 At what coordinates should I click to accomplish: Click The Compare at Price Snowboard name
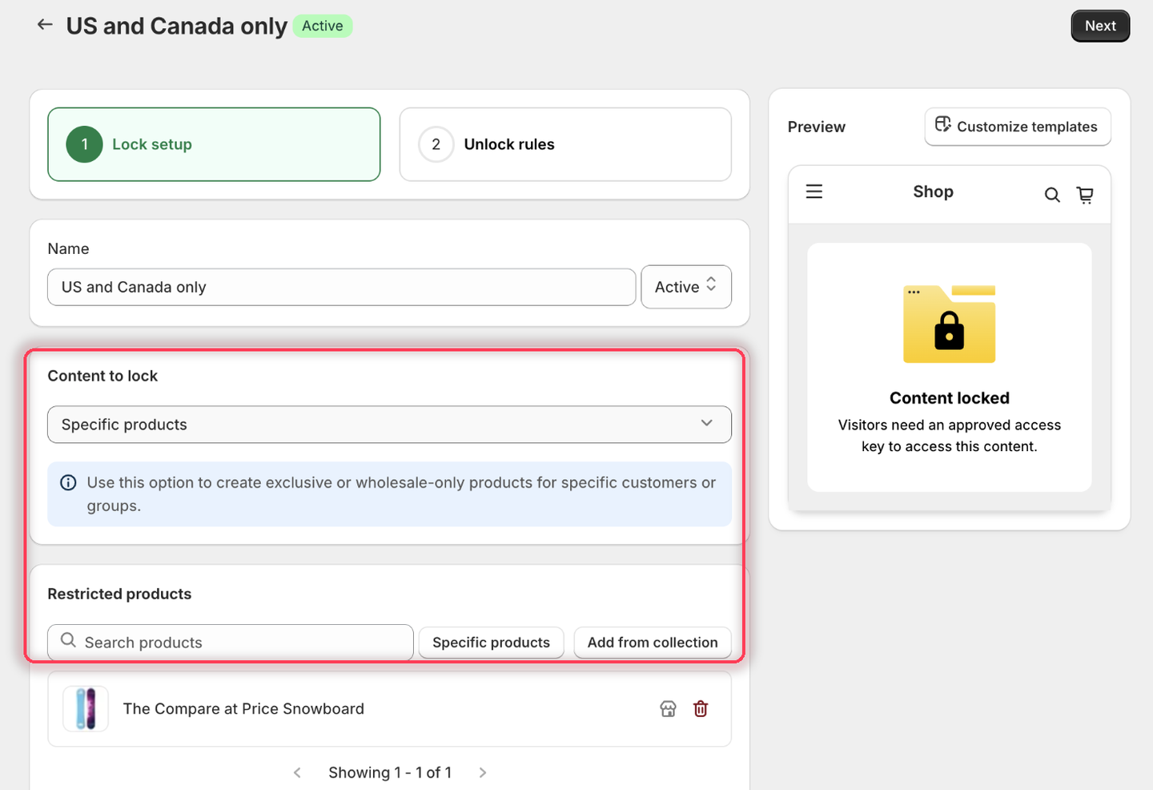[243, 709]
